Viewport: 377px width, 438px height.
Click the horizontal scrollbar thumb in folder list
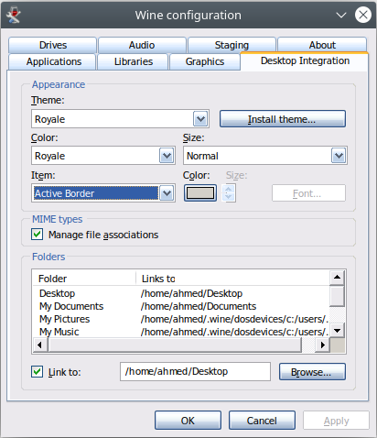pos(175,345)
